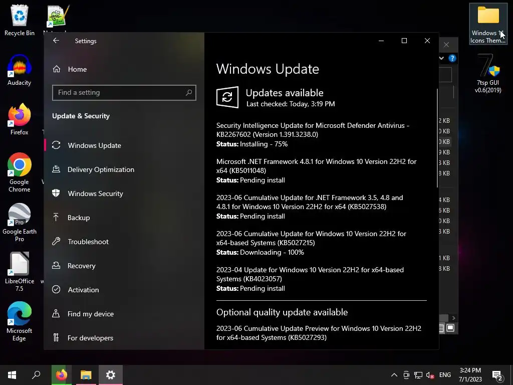This screenshot has width=513, height=385.
Task: Open For developers settings
Action: pyautogui.click(x=90, y=338)
